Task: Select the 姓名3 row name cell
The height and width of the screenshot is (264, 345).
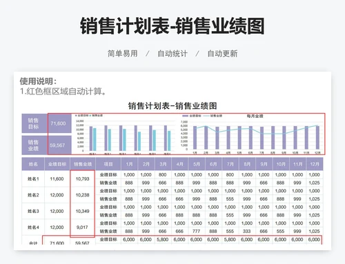Action: [33, 211]
